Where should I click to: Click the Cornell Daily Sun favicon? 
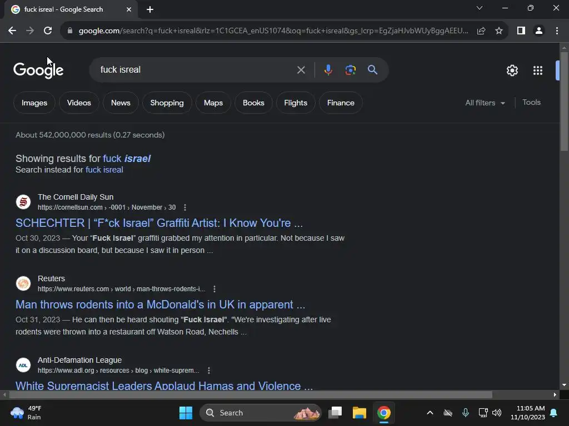coord(23,202)
